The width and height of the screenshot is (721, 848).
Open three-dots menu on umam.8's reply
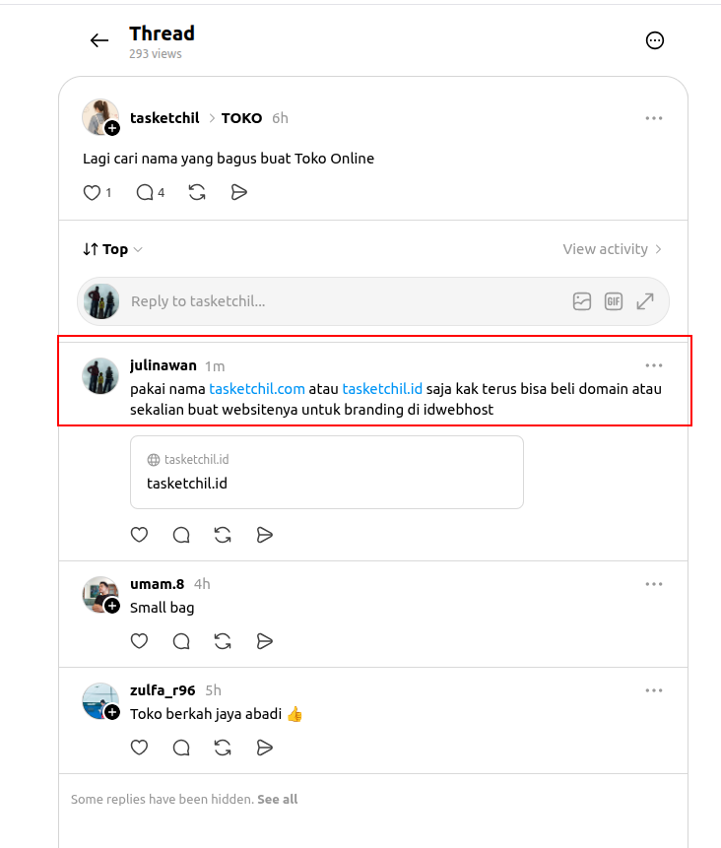click(x=653, y=584)
